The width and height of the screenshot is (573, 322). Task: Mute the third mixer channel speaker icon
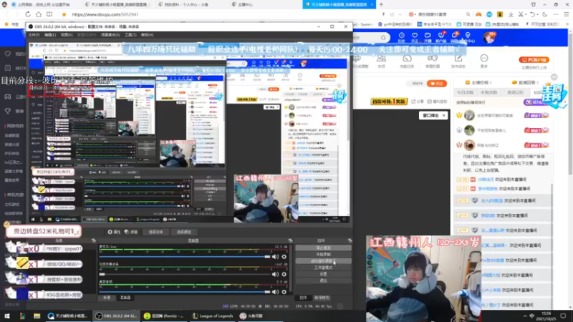click(x=275, y=292)
